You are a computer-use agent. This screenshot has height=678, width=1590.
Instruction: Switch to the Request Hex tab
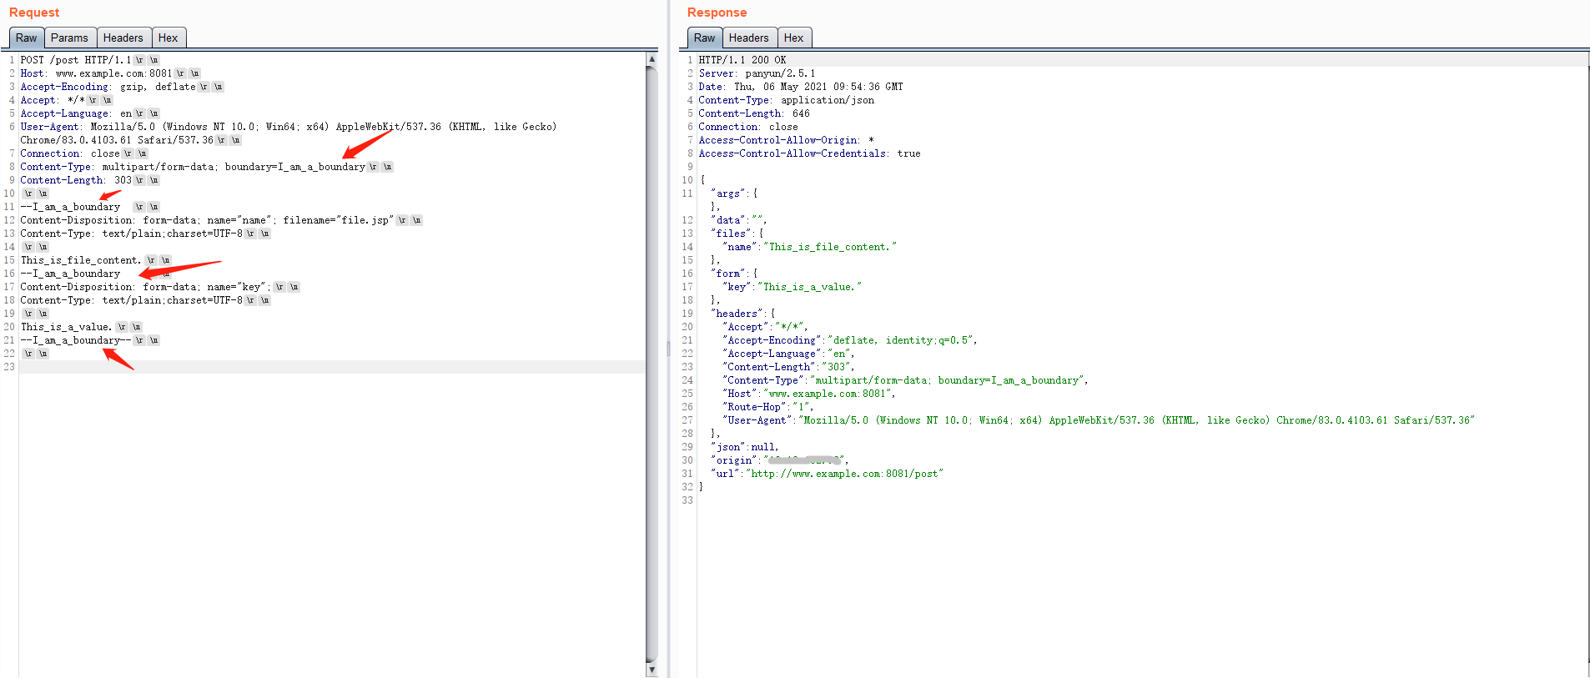coord(169,38)
